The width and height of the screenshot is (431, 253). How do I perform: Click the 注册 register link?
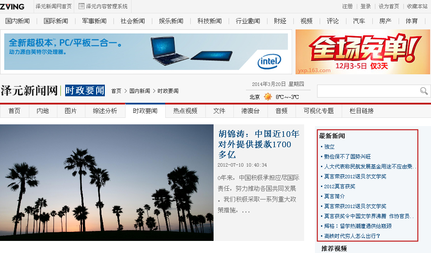[x=347, y=6]
